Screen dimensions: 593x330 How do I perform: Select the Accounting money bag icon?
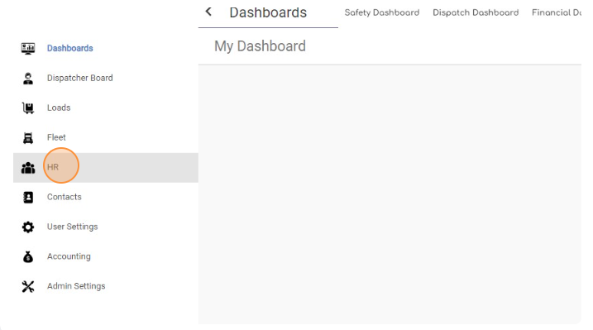click(x=28, y=257)
